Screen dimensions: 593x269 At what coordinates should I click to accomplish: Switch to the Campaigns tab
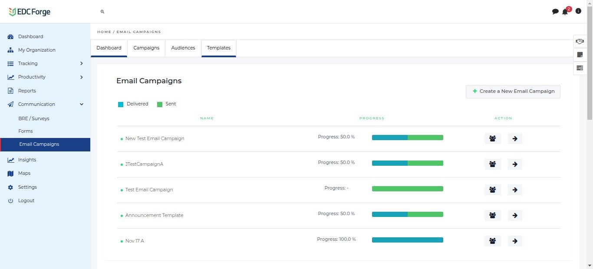pos(146,48)
